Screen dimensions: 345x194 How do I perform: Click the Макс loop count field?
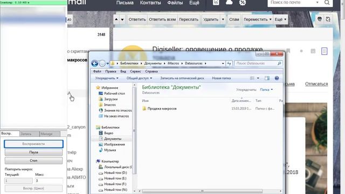tap(49, 181)
